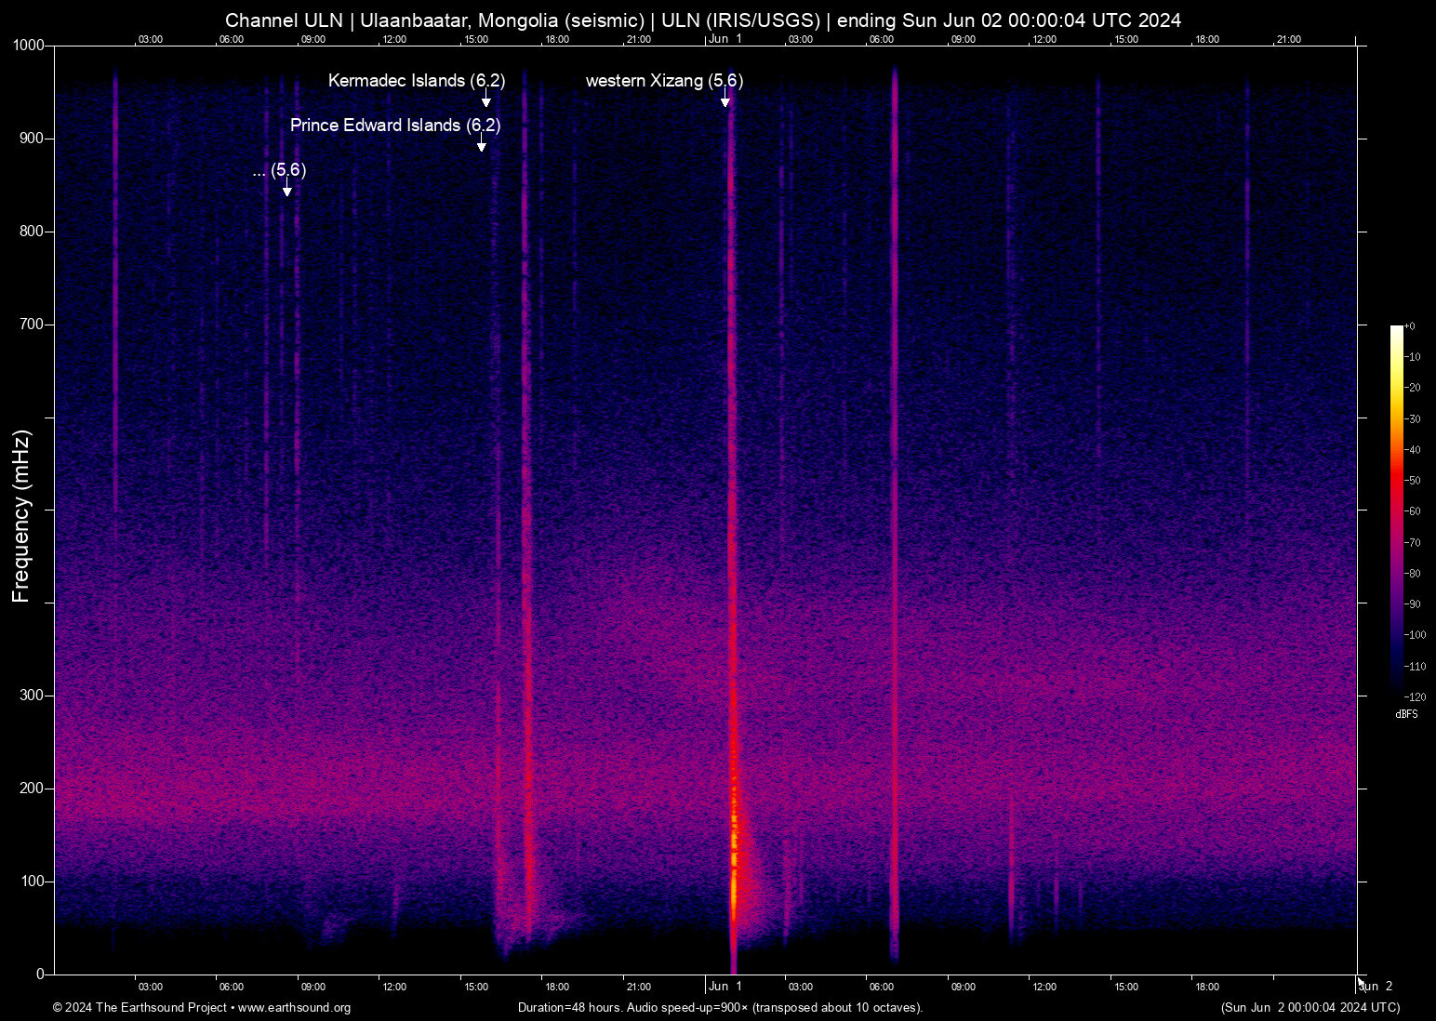Click the arrow below Prince Edward Islands label
Viewport: 1436px width, 1021px height.
pos(481,143)
